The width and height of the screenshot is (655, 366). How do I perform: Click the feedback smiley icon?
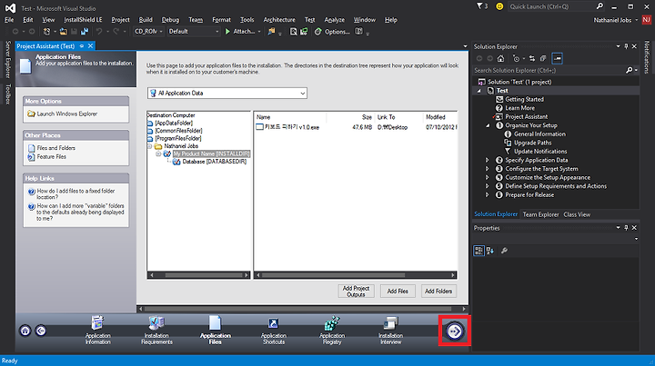pos(499,6)
